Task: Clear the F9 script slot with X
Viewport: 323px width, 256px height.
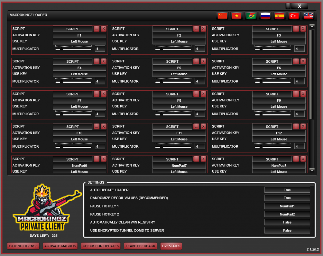Action: click(303, 94)
